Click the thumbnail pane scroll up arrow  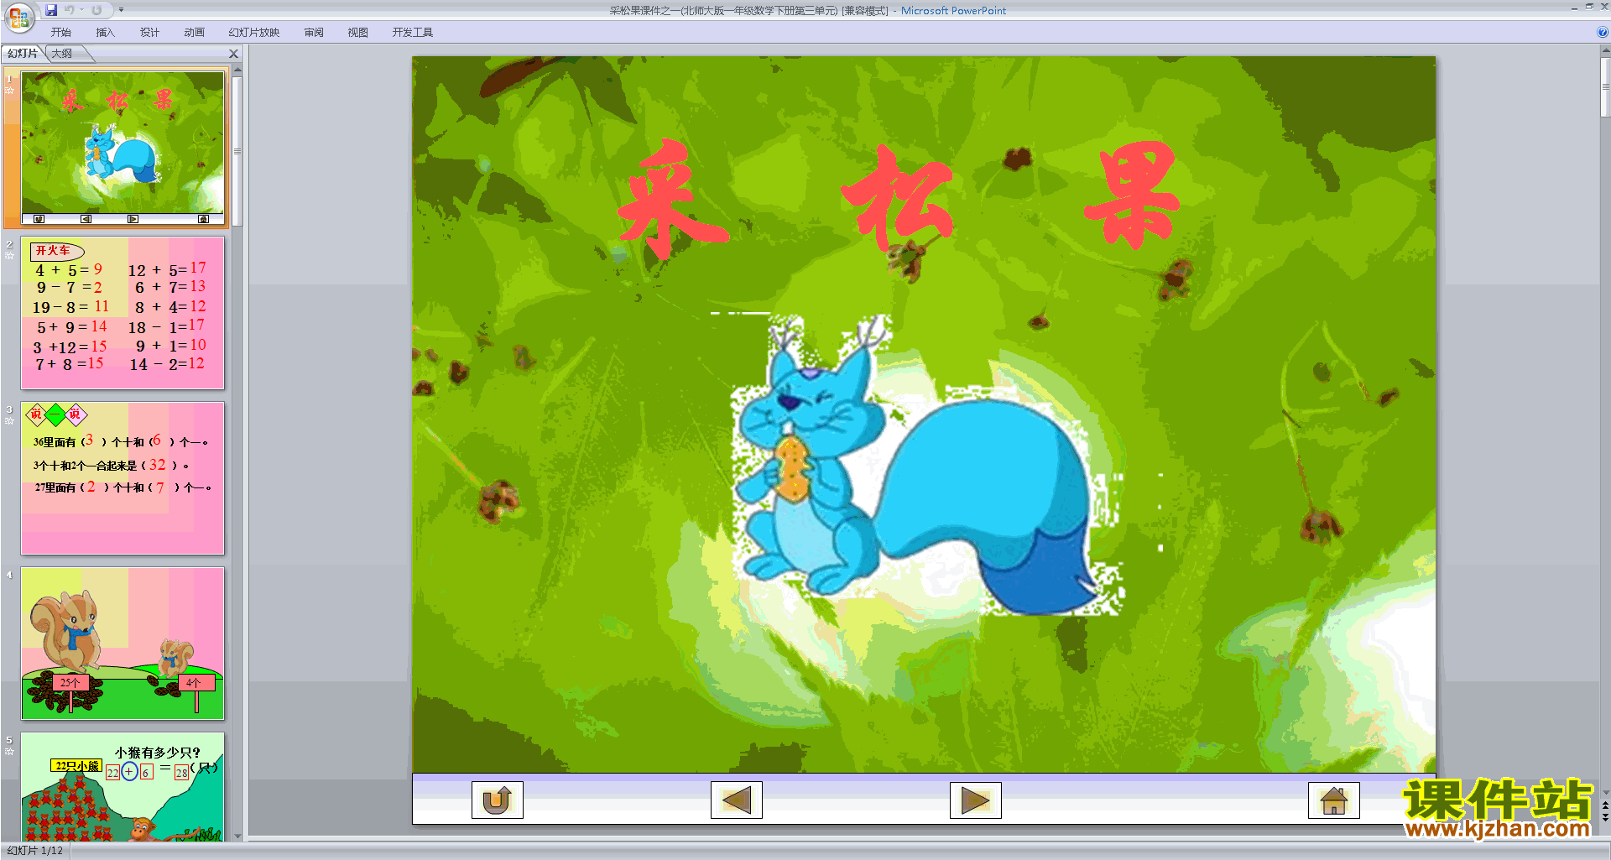click(237, 70)
